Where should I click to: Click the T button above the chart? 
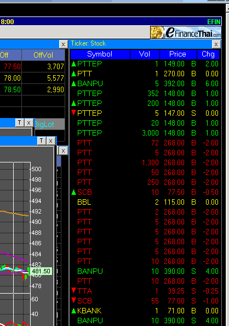(x=41, y=140)
